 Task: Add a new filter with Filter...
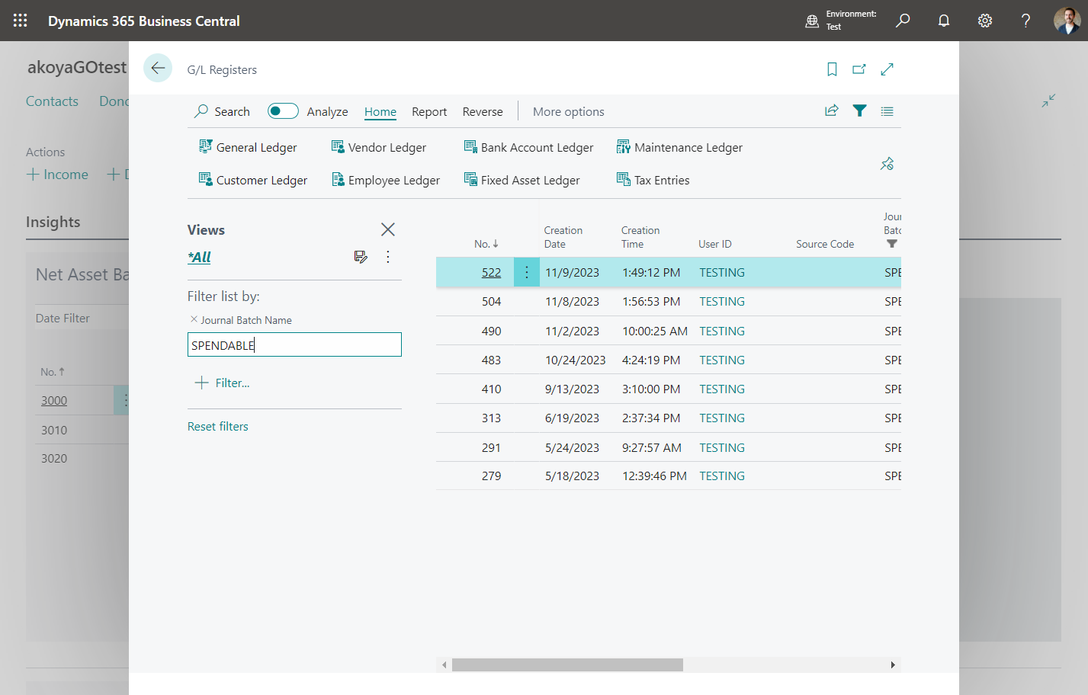pyautogui.click(x=223, y=383)
